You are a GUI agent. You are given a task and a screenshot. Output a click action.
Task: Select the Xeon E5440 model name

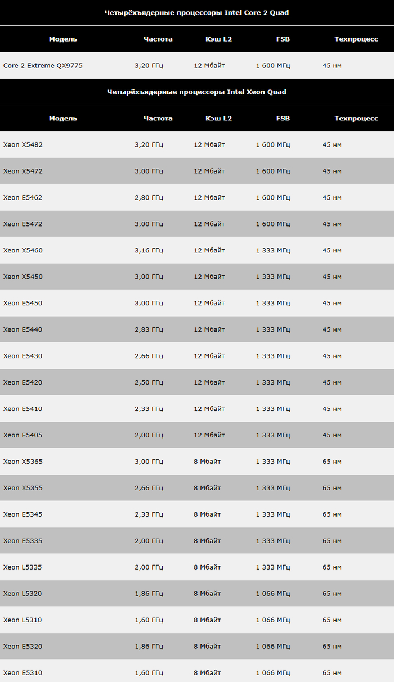pyautogui.click(x=23, y=330)
